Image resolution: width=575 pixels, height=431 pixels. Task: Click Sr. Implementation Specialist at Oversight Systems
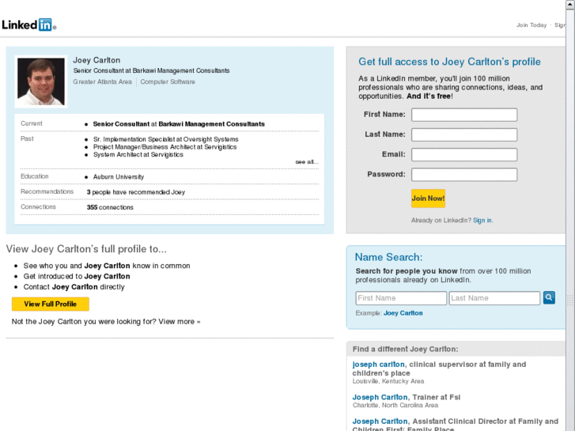(x=166, y=139)
